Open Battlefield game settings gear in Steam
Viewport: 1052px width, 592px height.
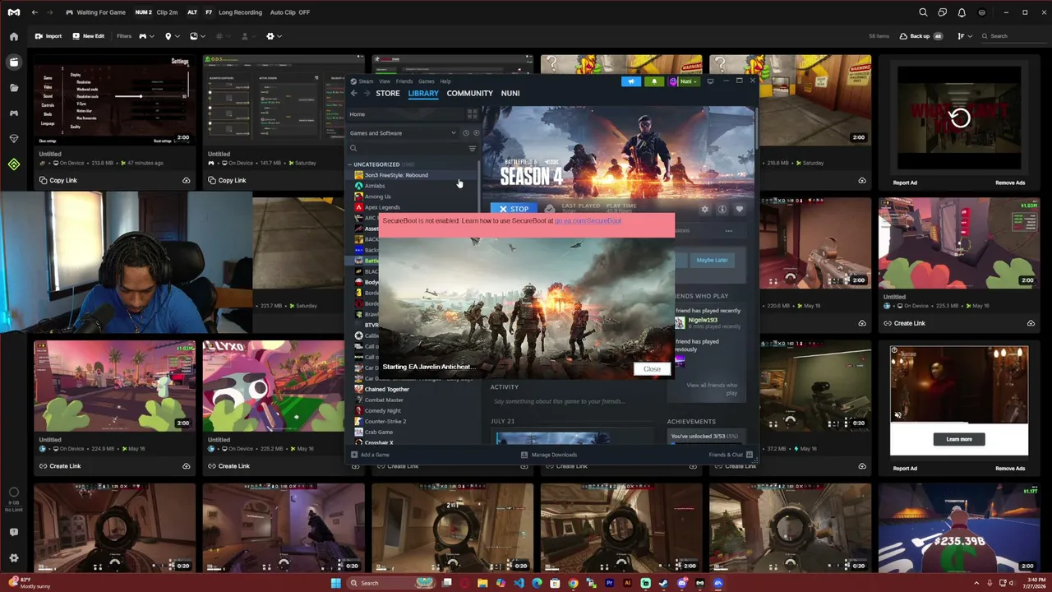pyautogui.click(x=704, y=209)
